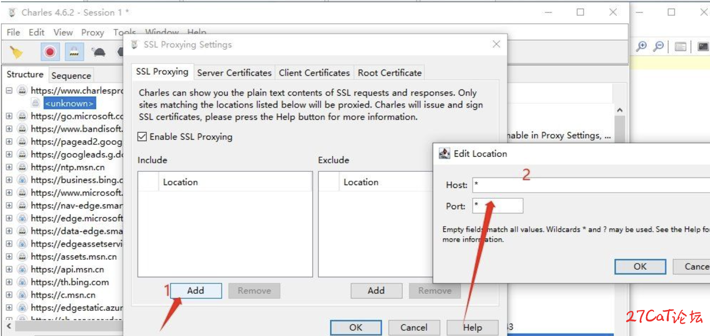Click the SSL Proxying Settings title icon
The image size is (710, 336).
point(135,44)
